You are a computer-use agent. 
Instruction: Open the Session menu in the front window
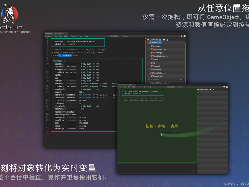(139, 87)
